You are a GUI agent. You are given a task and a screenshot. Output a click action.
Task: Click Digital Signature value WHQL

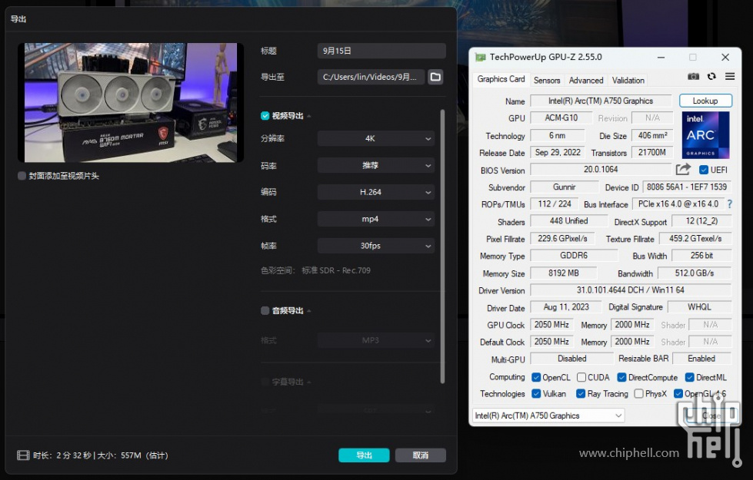coord(699,307)
